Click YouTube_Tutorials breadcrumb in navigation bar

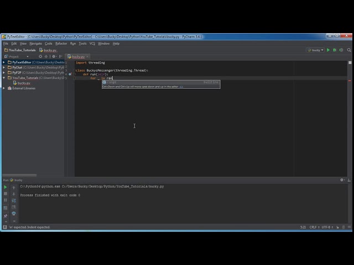click(x=20, y=50)
